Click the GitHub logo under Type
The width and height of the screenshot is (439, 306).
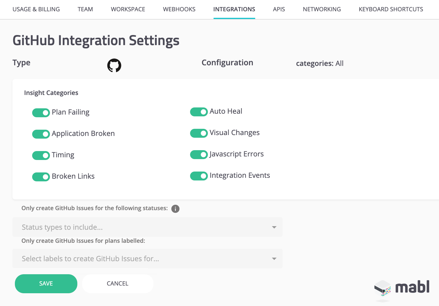(114, 65)
